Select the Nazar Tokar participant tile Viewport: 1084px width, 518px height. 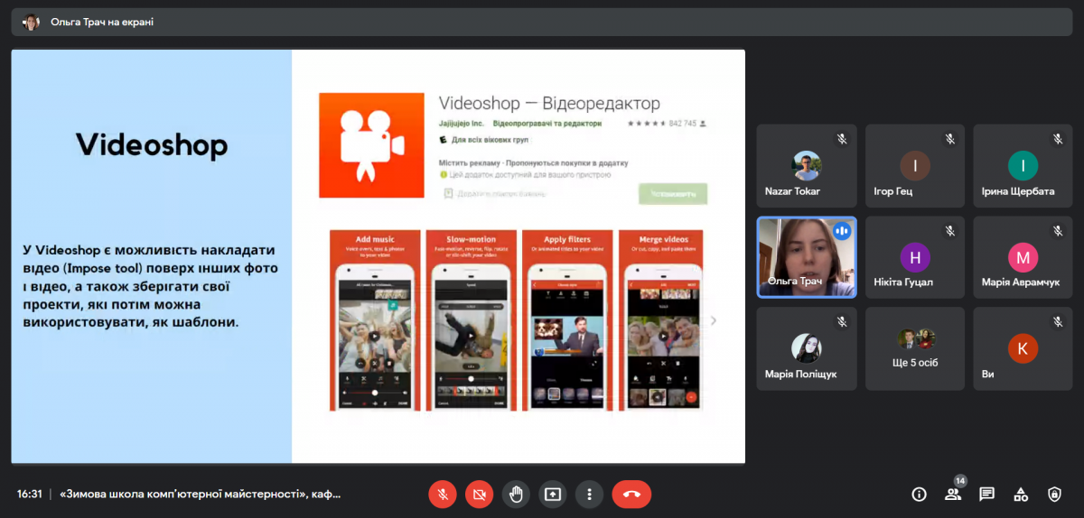coord(806,166)
